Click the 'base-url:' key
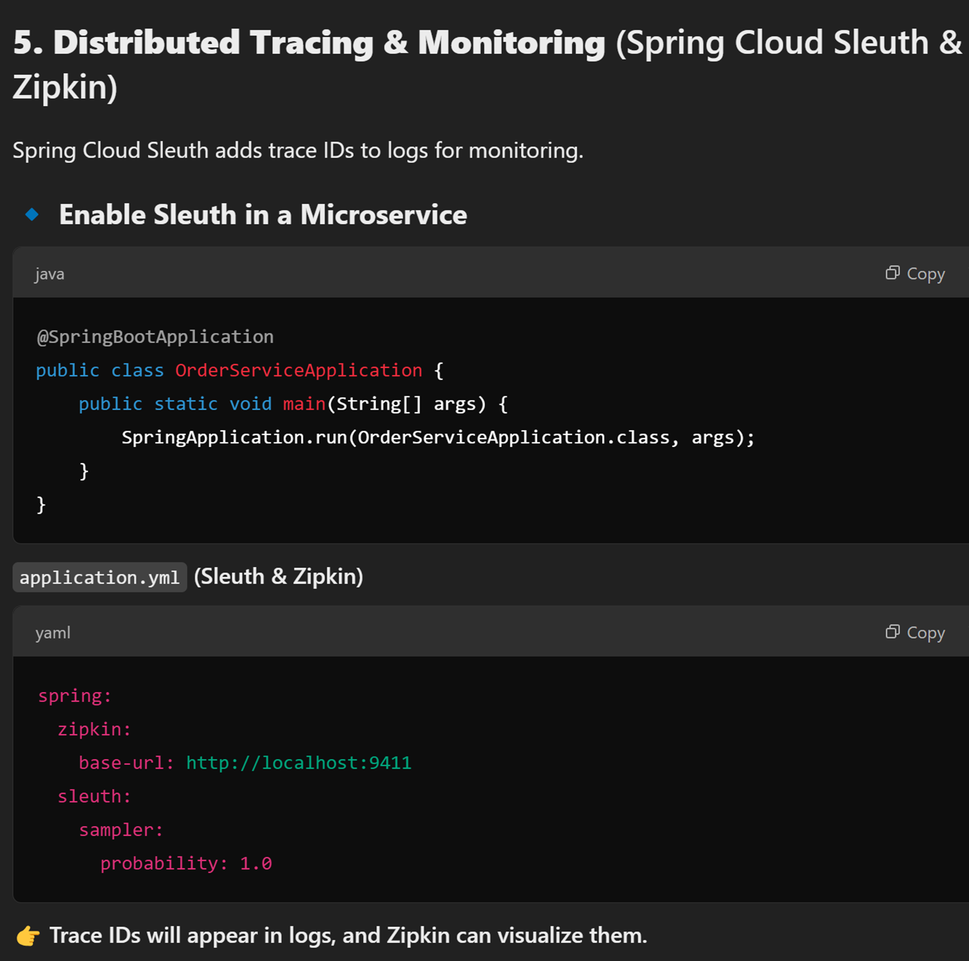Screen dimensions: 969x961 tap(126, 763)
